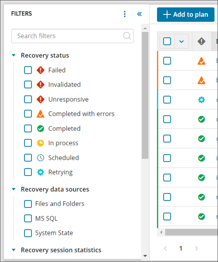The image size is (218, 262).
Task: Click the orange warning icon in first row
Action: click(201, 61)
